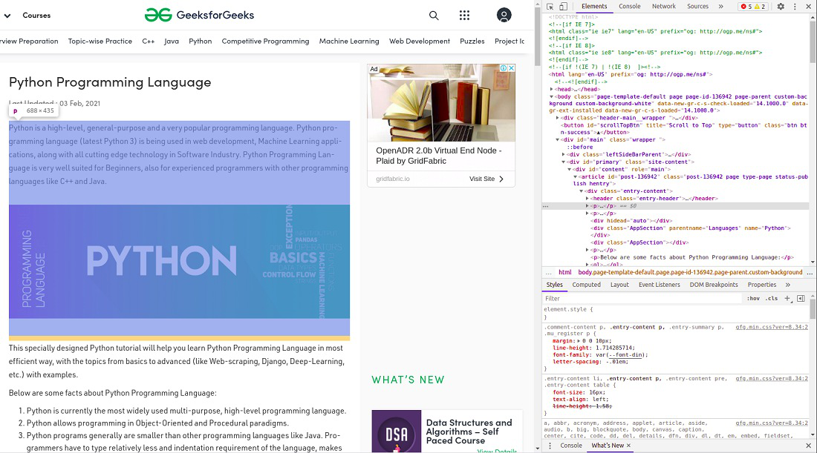Open the Python nav link
Screen dimensions: 817x453
[200, 41]
